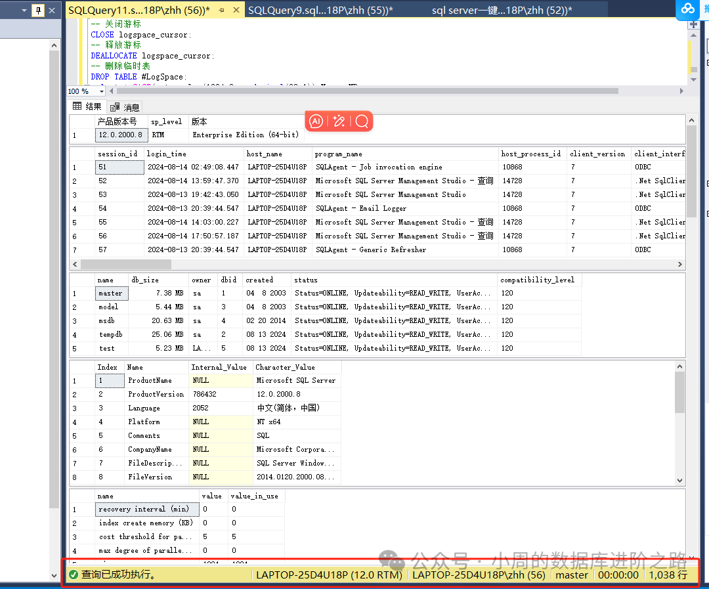
Task: Open the 消息 messages tab
Action: [125, 107]
